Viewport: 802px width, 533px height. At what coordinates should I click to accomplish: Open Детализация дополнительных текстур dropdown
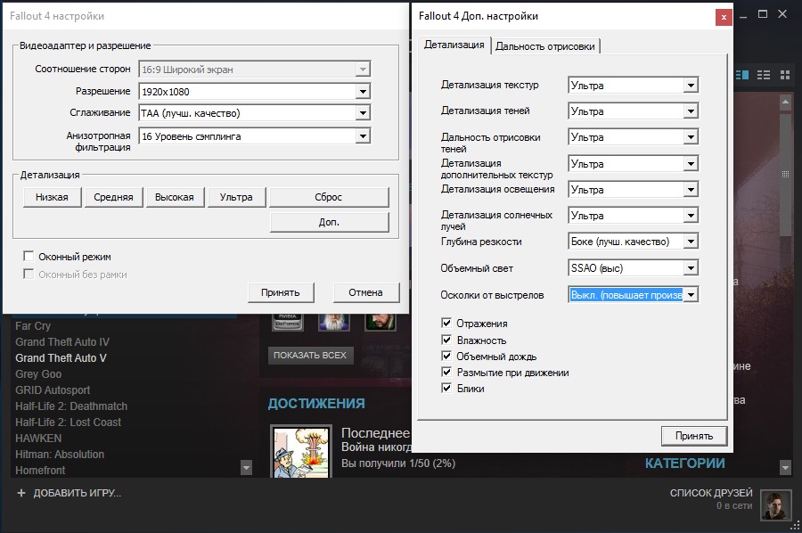click(634, 164)
